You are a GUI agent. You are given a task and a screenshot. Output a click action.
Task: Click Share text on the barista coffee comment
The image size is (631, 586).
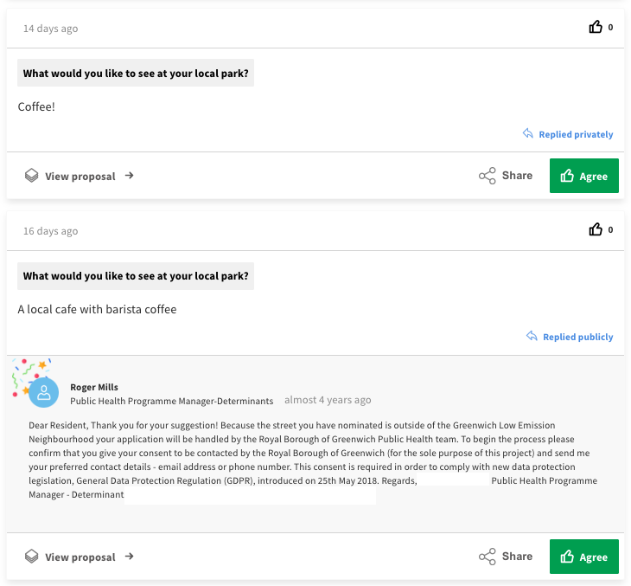point(517,557)
